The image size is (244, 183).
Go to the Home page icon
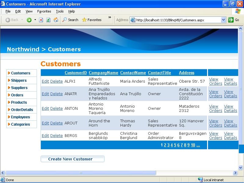point(56,20)
